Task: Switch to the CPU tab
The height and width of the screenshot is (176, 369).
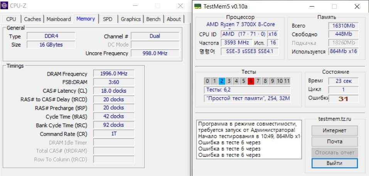Action: tap(11, 19)
